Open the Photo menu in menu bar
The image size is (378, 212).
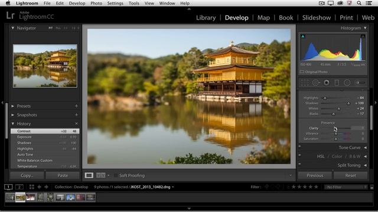click(x=96, y=3)
